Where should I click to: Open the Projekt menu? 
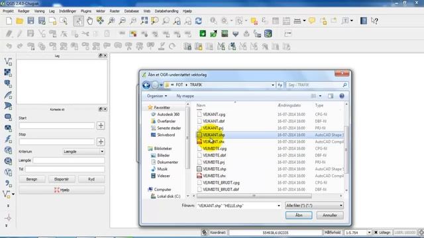(x=8, y=11)
